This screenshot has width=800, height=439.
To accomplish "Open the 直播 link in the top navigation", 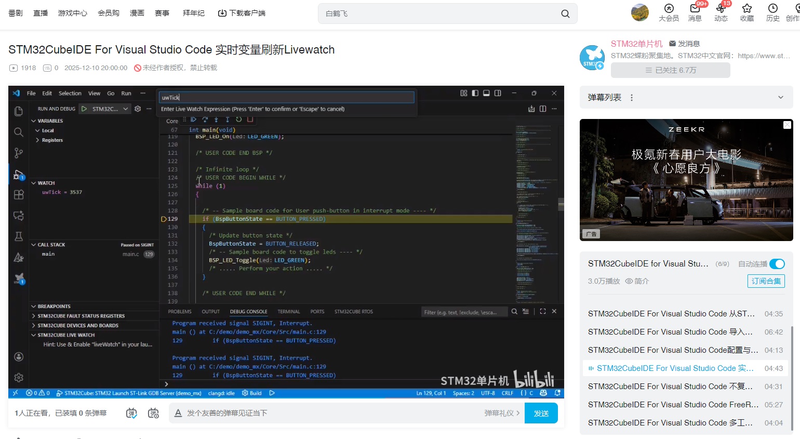I will [x=41, y=13].
